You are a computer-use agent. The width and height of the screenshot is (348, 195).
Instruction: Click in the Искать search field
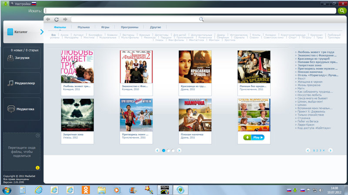(x=190, y=10)
